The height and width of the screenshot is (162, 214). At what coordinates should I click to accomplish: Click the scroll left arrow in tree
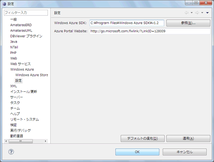pos(6,141)
